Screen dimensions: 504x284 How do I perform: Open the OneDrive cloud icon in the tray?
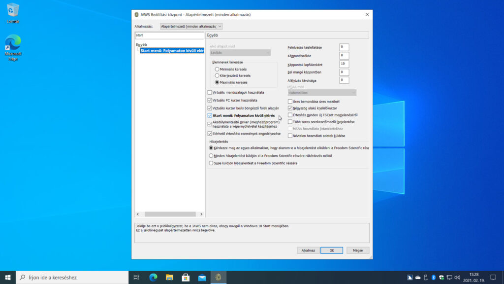(418, 277)
